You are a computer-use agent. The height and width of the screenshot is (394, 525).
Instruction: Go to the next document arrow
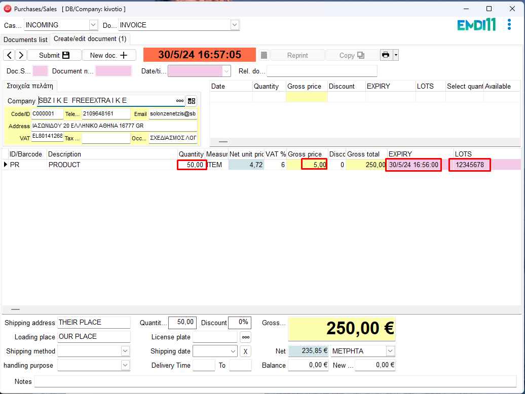click(x=21, y=55)
